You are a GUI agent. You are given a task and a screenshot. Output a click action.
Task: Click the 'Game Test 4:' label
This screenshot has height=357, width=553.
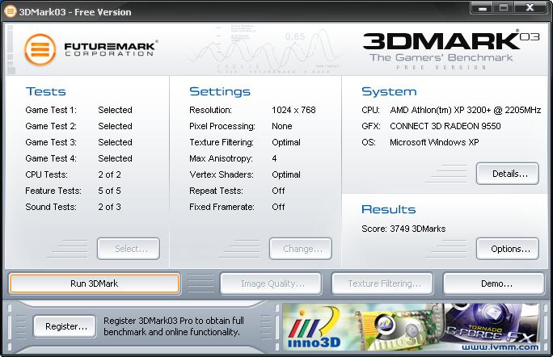[51, 158]
